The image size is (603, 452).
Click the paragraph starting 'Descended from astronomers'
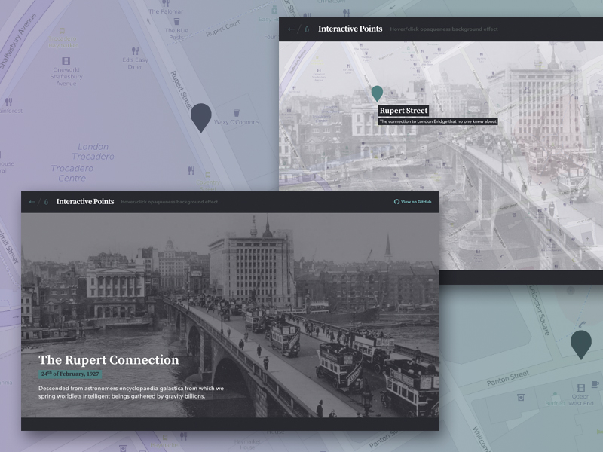(130, 392)
